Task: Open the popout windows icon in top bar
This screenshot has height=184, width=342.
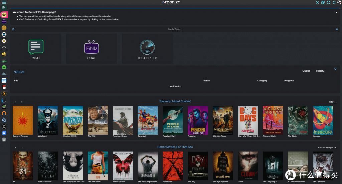Action: click(323, 2)
